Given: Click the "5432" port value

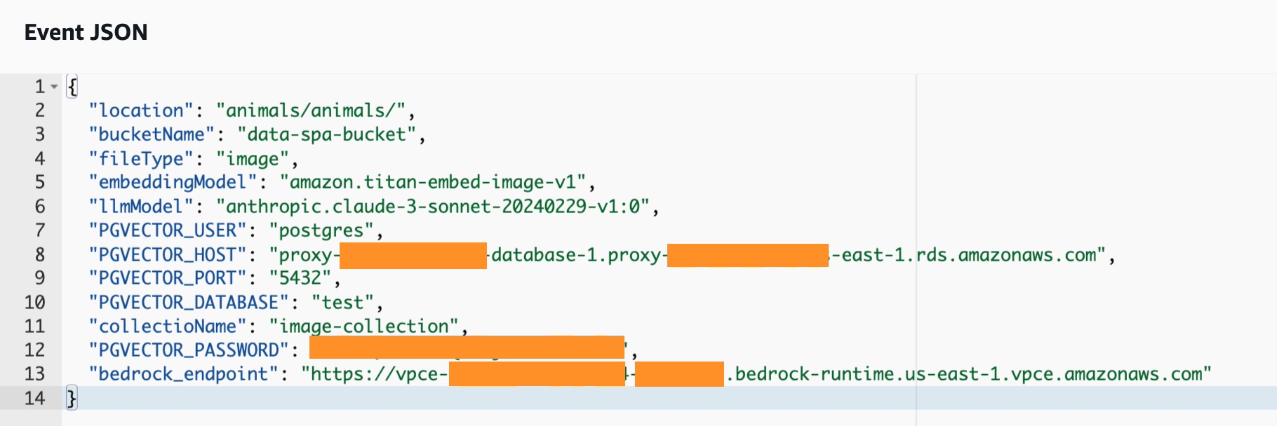Looking at the screenshot, I should [x=300, y=278].
